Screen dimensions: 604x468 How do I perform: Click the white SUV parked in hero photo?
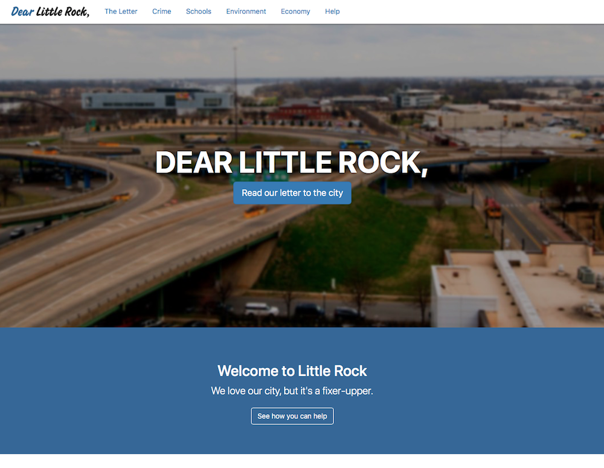pos(262,309)
